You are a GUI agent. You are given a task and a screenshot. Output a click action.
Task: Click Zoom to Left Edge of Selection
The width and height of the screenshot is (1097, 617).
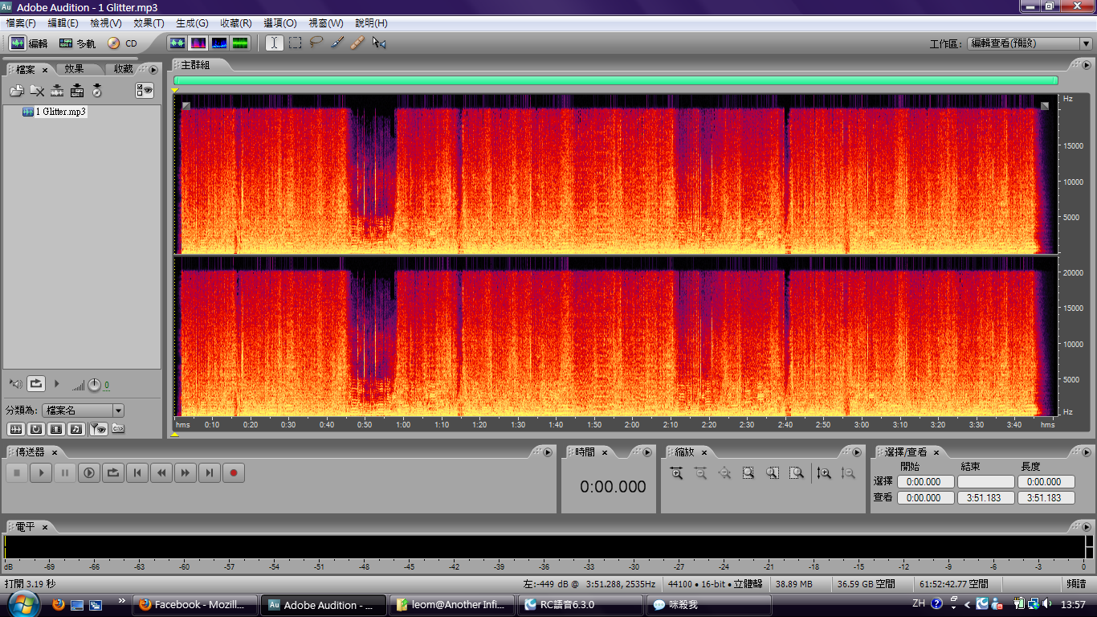pos(773,473)
